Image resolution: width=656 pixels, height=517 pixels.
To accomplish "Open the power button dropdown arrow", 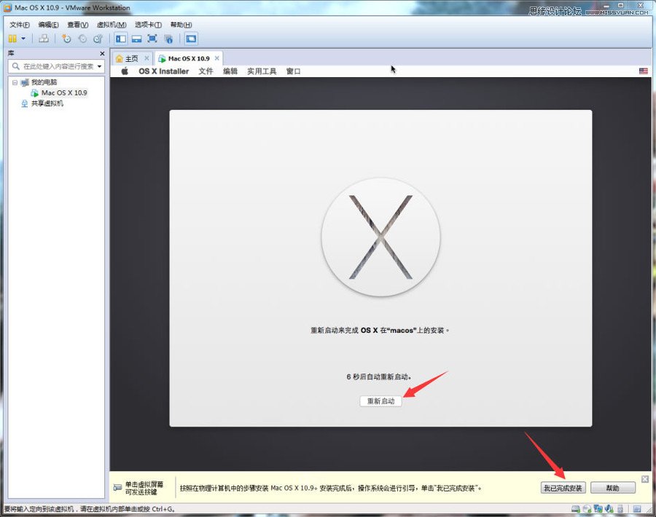I will (22, 39).
